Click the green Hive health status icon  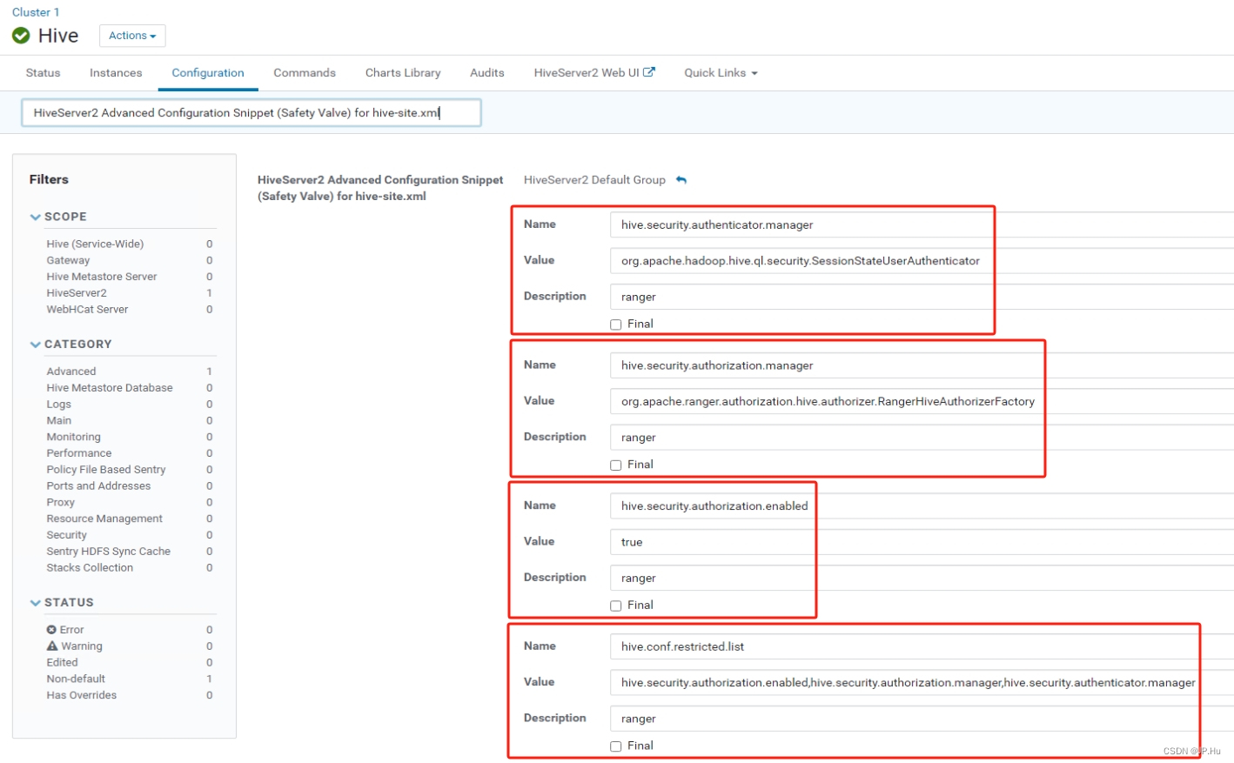click(21, 36)
